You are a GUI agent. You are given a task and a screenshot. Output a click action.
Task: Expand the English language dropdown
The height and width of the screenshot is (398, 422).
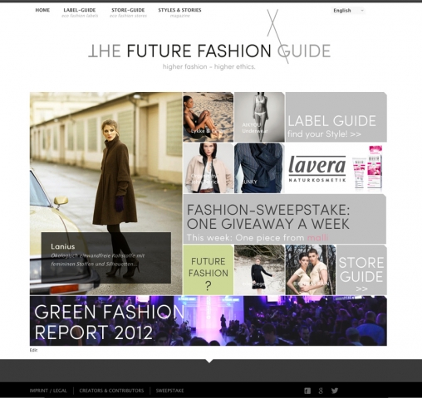(x=348, y=11)
